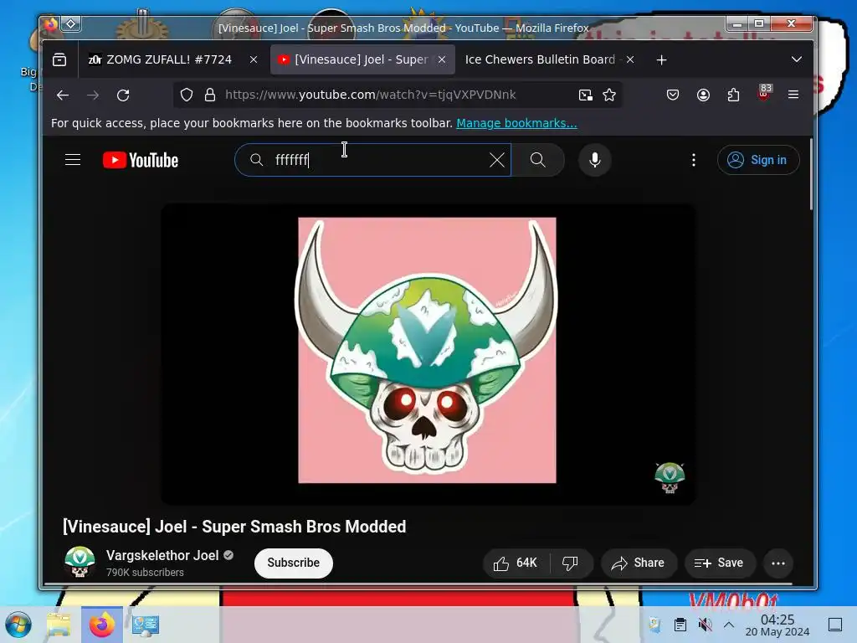Save page to Pocket
Screen dimensions: 857x643
673,95
